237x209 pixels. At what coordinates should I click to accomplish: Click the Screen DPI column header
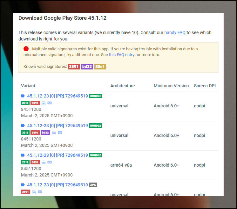point(205,86)
